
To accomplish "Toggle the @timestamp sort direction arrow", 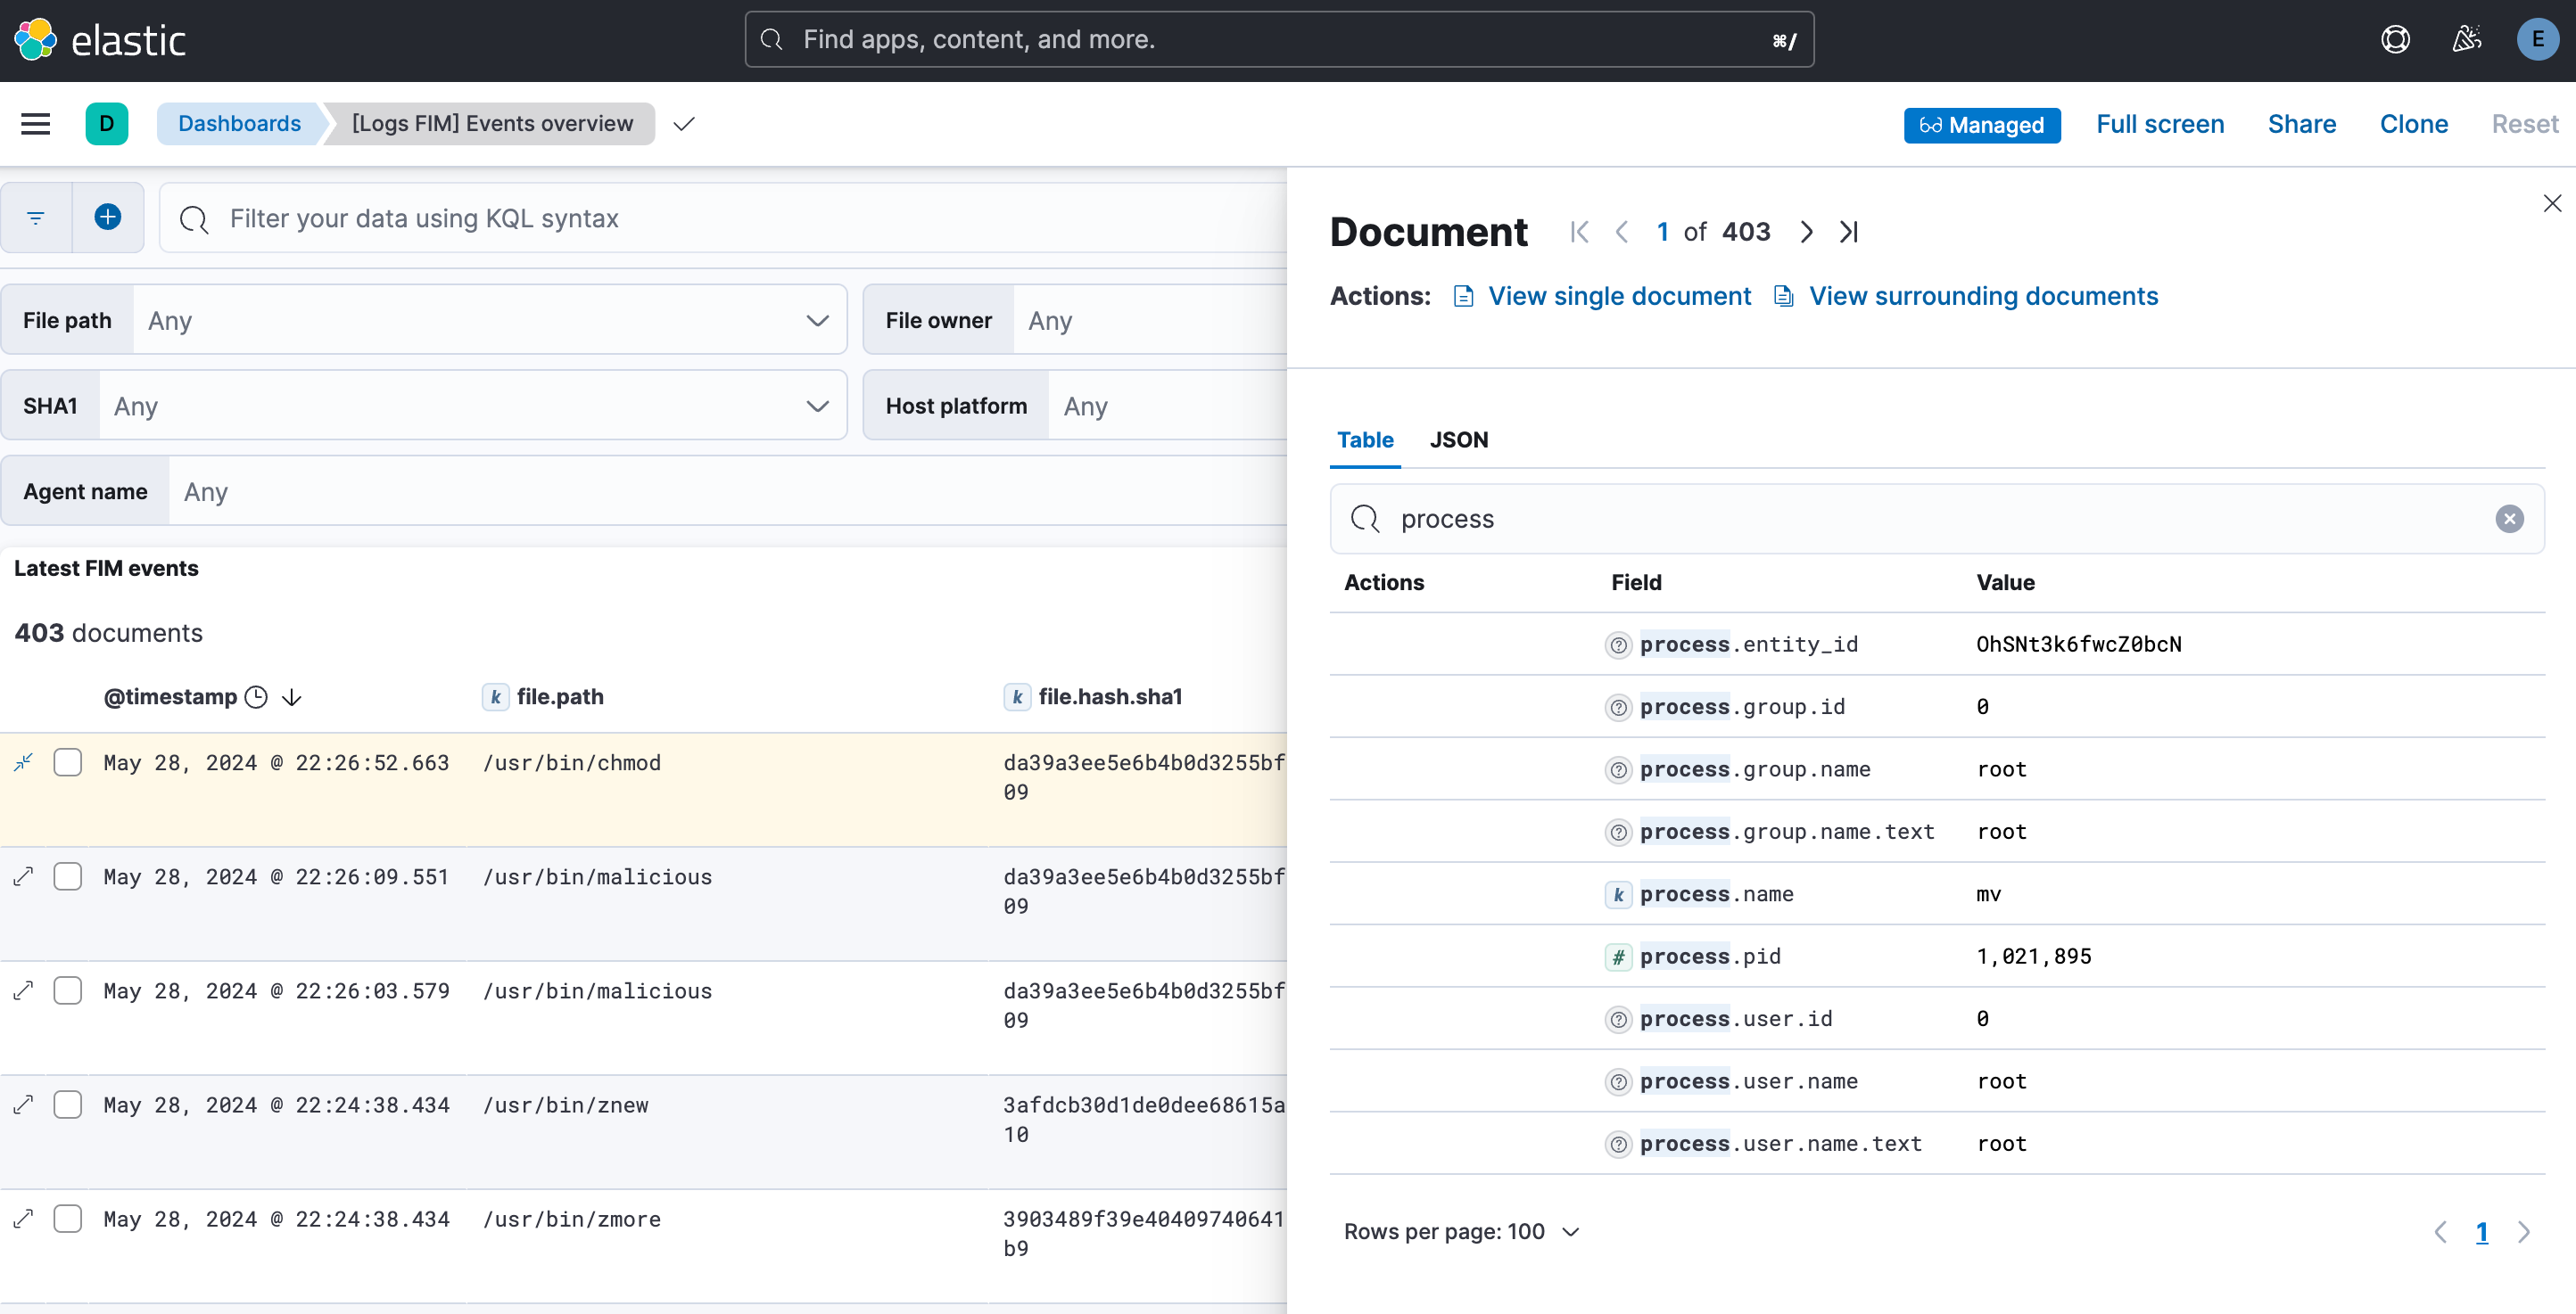I will click(291, 696).
